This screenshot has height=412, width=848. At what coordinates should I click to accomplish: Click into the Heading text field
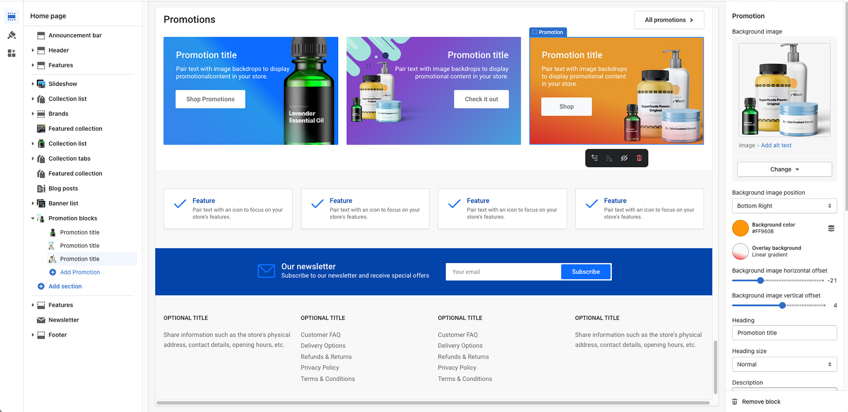784,333
